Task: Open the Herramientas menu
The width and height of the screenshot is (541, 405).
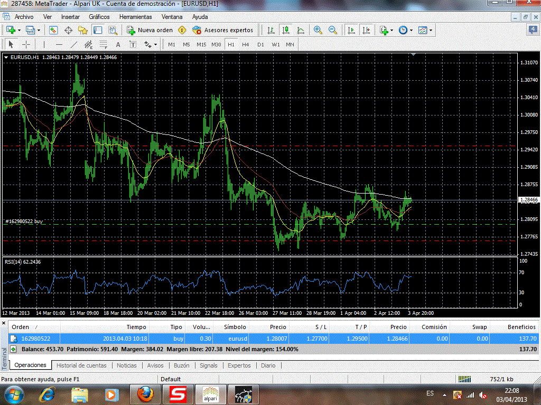Action: tap(135, 17)
